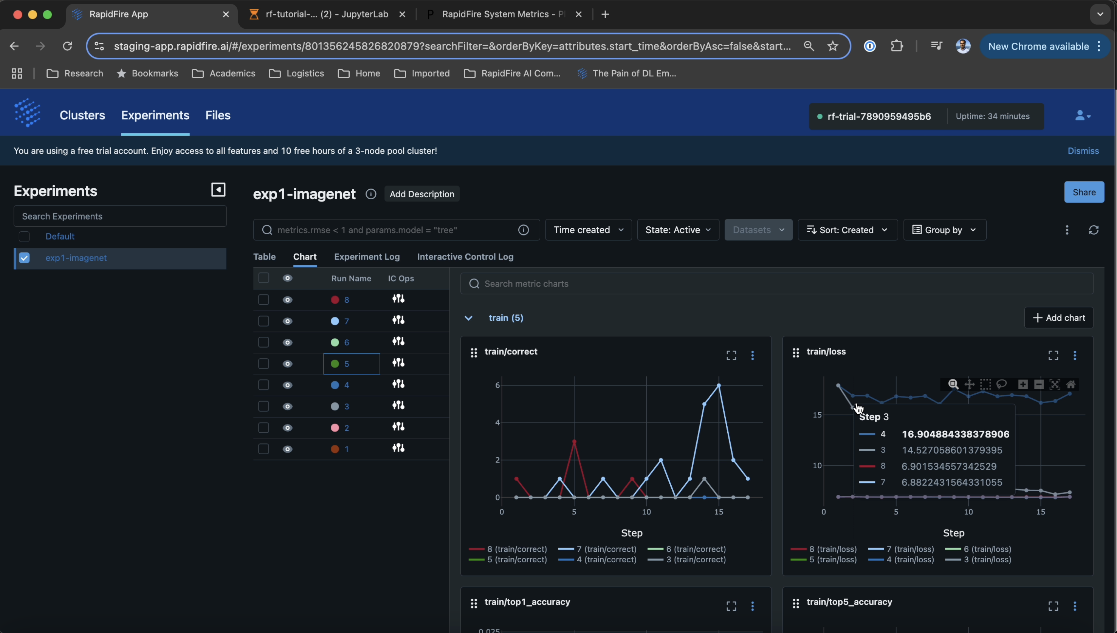Click the light blue color dot of run 7
Viewport: 1117px width, 633px height.
(335, 321)
